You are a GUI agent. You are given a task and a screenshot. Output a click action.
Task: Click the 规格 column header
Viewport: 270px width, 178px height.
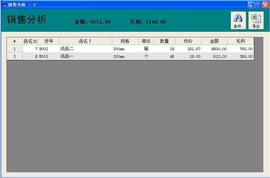tap(125, 41)
